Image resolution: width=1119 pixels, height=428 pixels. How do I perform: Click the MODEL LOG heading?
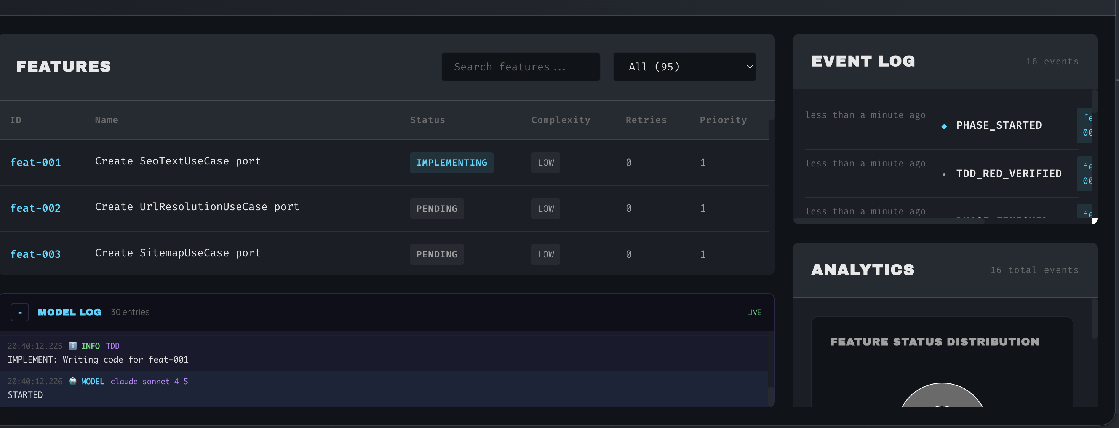coord(69,312)
